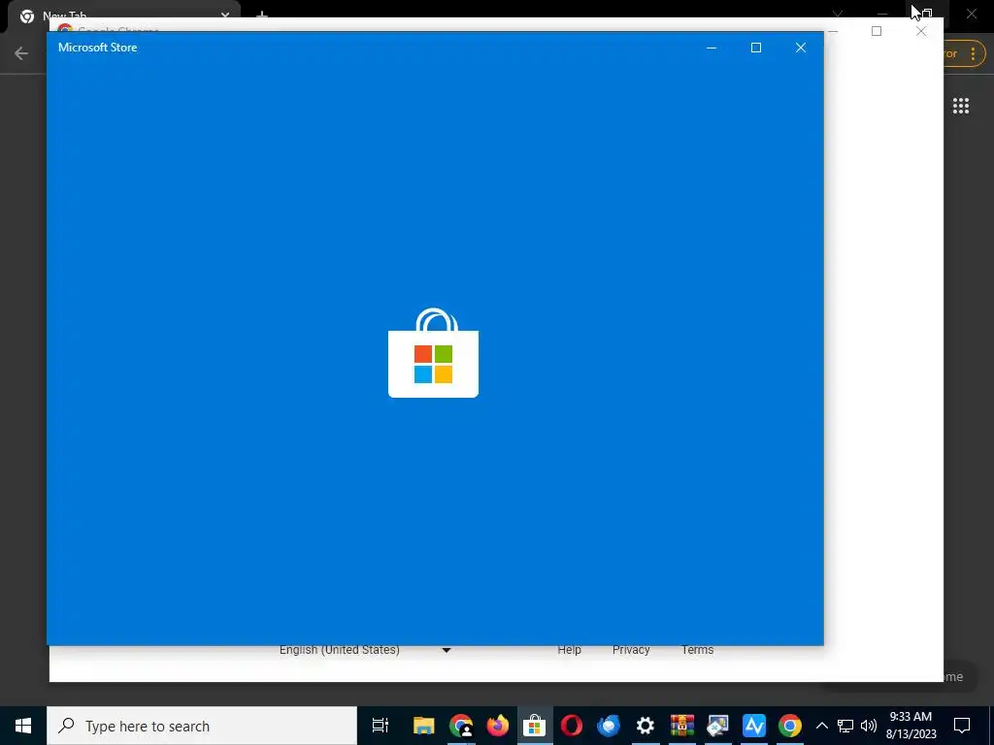The height and width of the screenshot is (745, 994).
Task: Open the network status tray icon
Action: [x=845, y=726]
